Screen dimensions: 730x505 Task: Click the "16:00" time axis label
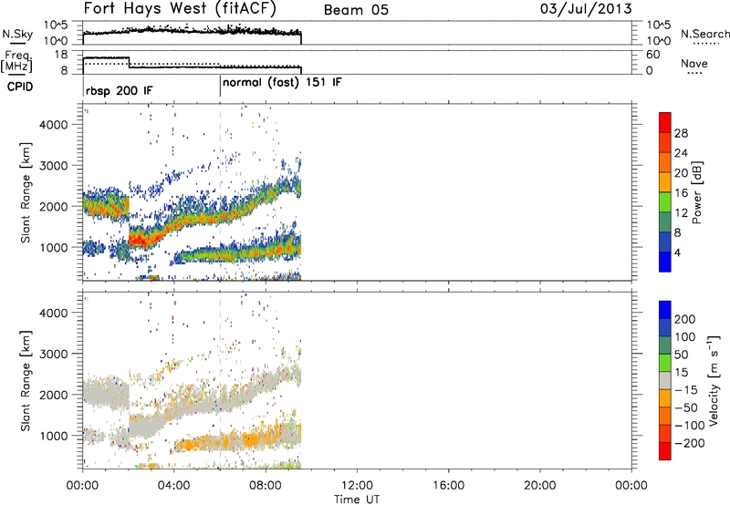pyautogui.click(x=448, y=486)
